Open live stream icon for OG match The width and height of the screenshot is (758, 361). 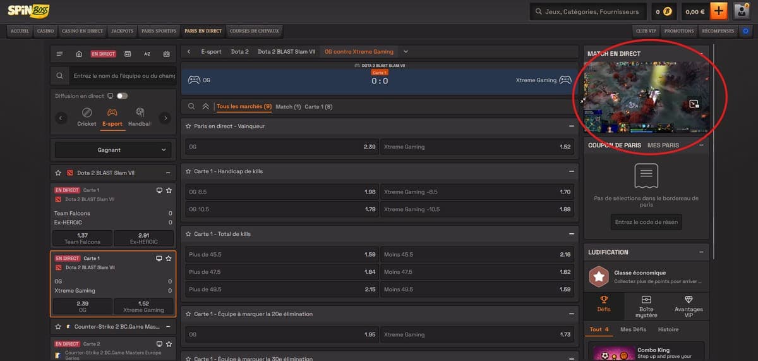pyautogui.click(x=159, y=258)
